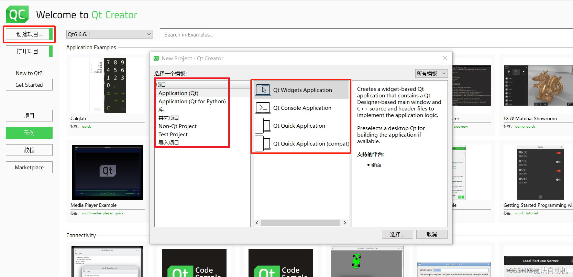Expand the Qt6 6.6.1 version dropdown
This screenshot has width=573, height=277.
pyautogui.click(x=110, y=34)
